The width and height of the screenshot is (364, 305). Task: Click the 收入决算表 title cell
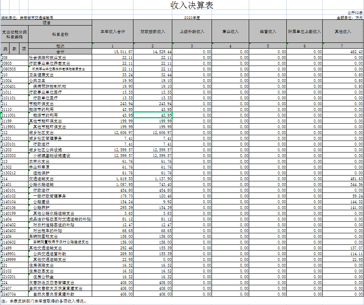click(x=192, y=5)
